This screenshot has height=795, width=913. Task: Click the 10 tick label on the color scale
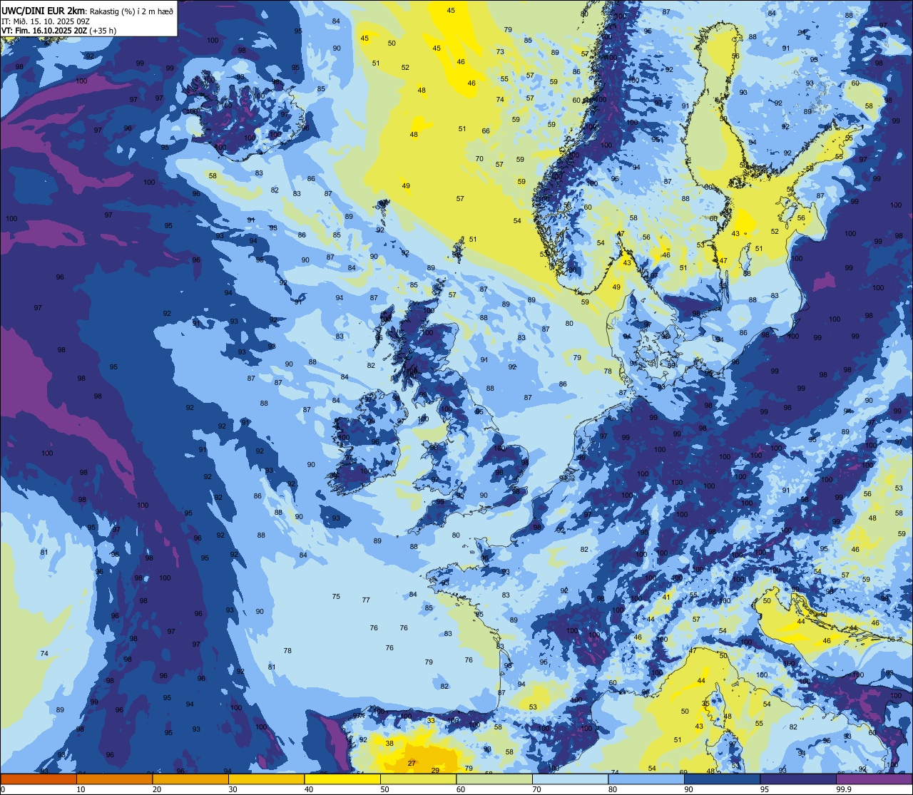[x=81, y=789]
